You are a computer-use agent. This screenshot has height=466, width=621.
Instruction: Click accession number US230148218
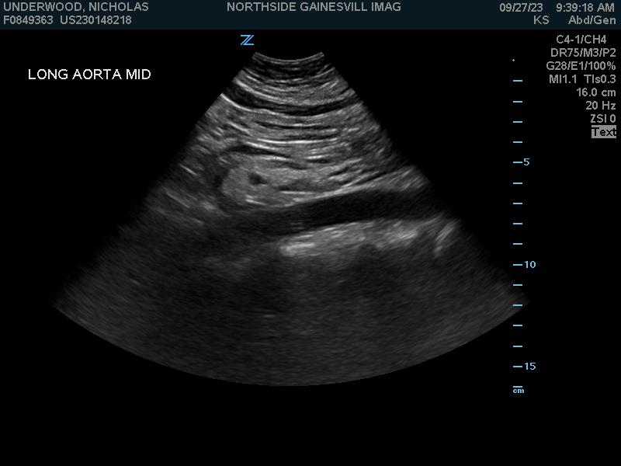(x=95, y=20)
